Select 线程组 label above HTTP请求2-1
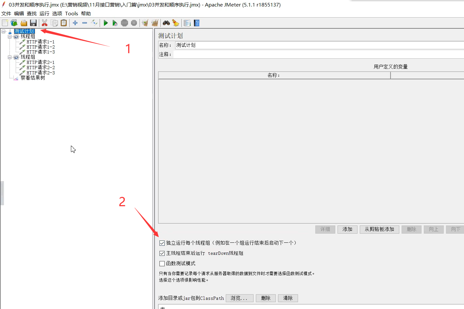Image resolution: width=464 pixels, height=309 pixels. click(x=28, y=57)
